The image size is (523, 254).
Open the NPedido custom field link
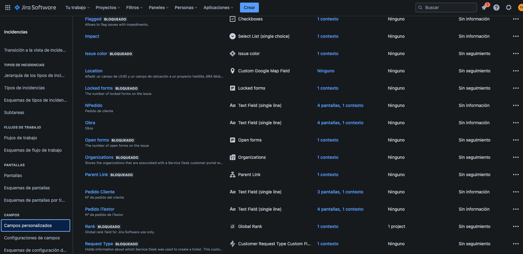94,106
